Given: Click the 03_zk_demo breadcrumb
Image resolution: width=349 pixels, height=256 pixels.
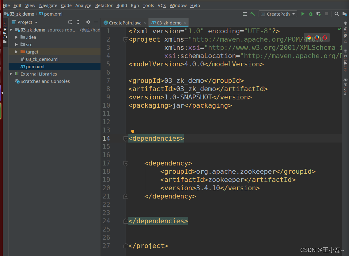Looking at the screenshot, I should coord(19,14).
